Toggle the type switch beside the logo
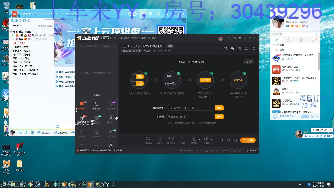This screenshot has height=188, width=334. tap(106, 38)
